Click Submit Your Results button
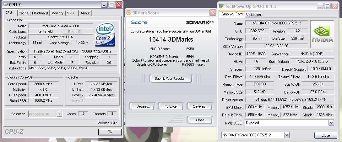Image resolution: width=342 pixels, height=142 pixels. point(171,79)
